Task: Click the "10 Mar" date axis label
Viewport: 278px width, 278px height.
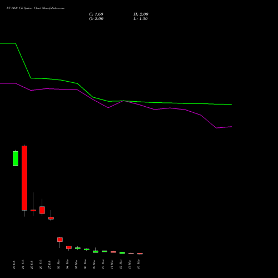Action: click(103, 264)
